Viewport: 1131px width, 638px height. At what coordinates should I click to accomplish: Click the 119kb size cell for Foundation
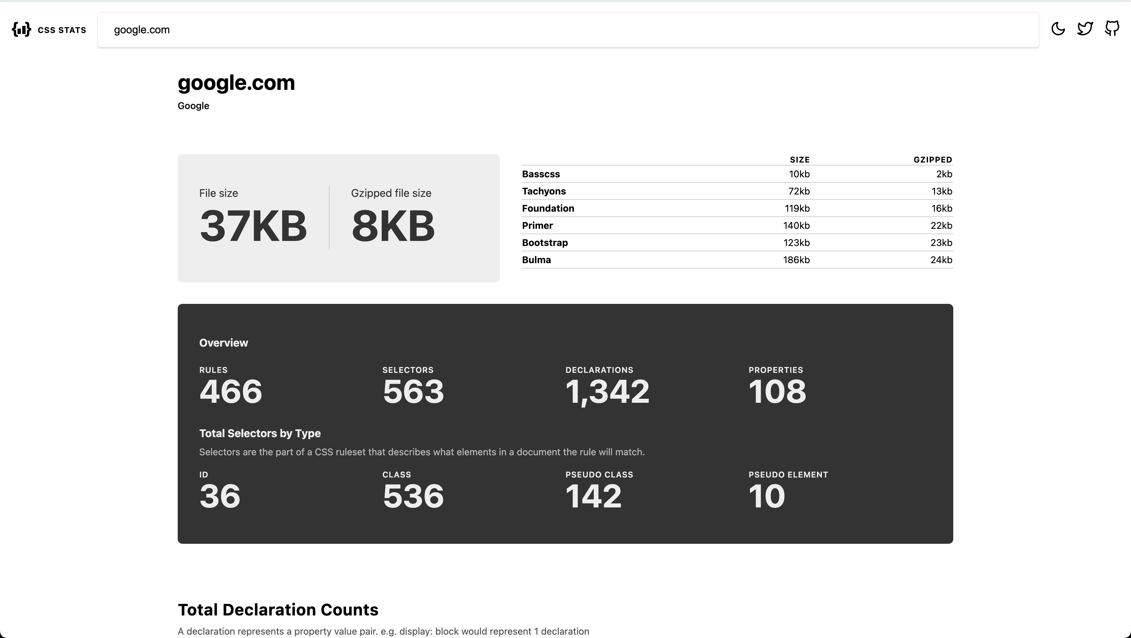click(x=797, y=208)
